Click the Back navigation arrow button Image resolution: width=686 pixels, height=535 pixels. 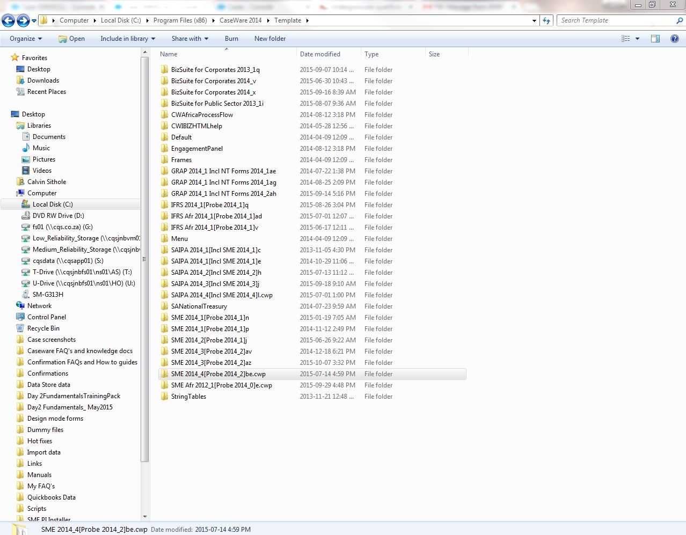click(8, 20)
